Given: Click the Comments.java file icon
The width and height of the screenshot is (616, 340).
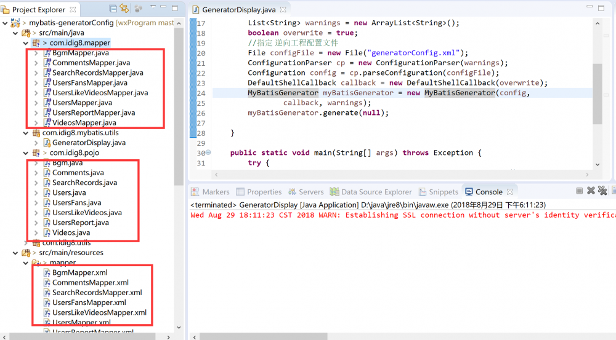Looking at the screenshot, I should pos(47,173).
